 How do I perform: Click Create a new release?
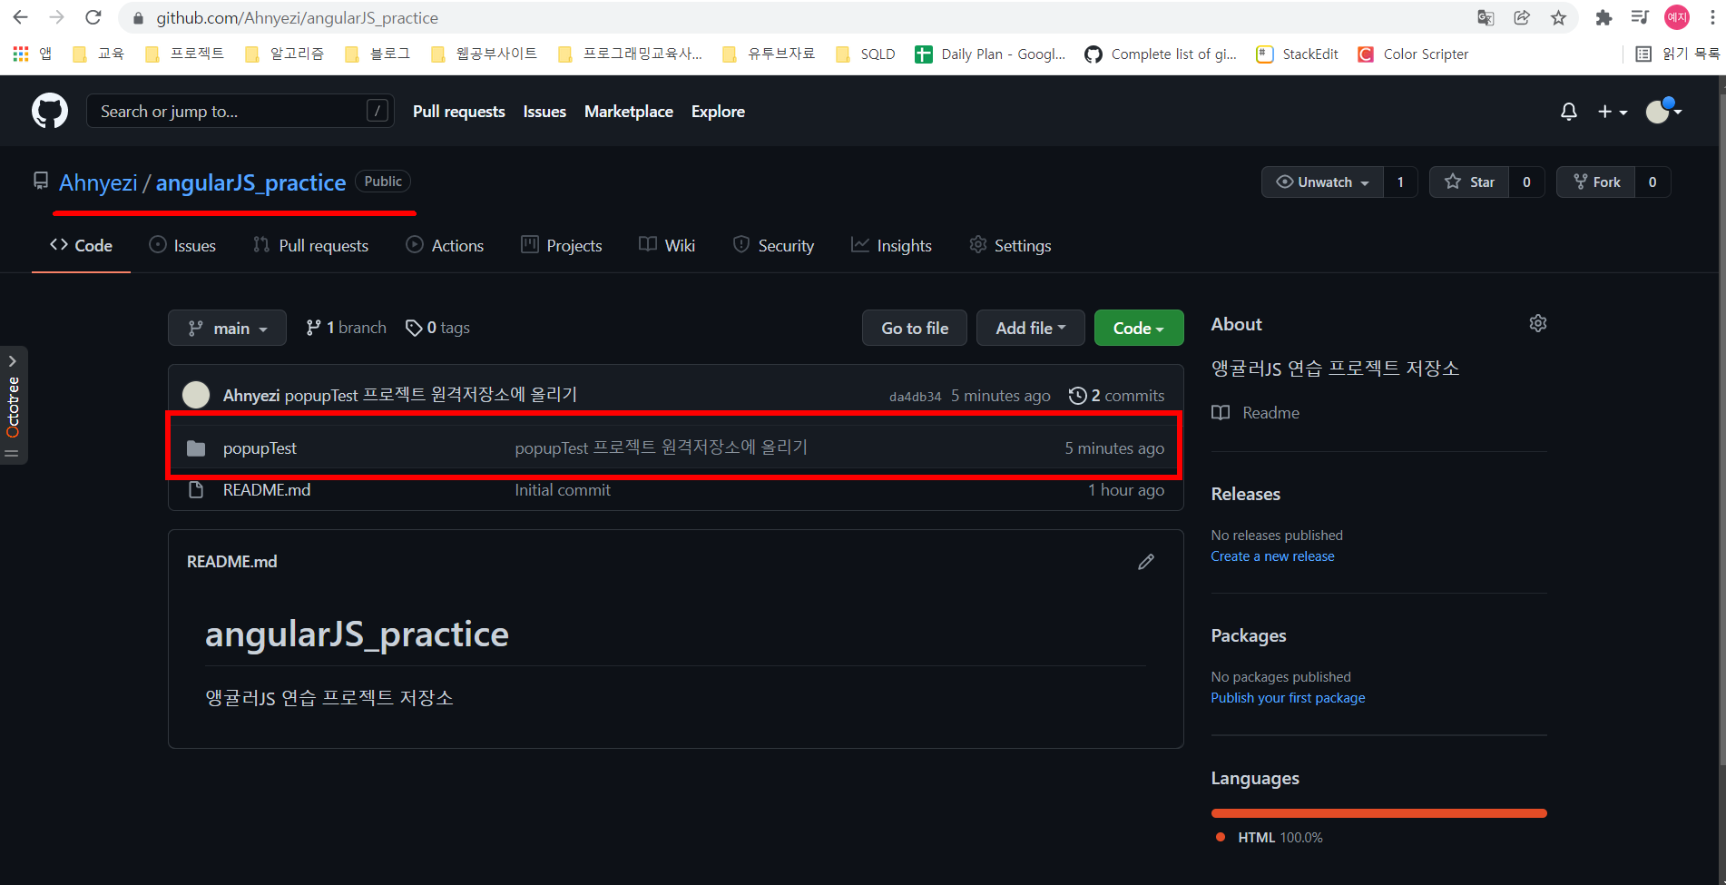pyautogui.click(x=1272, y=556)
